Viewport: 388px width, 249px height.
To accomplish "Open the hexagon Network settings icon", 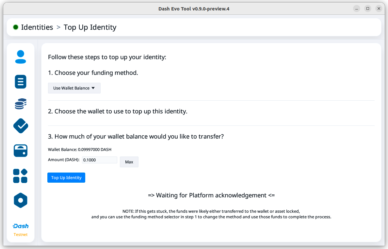I will (x=21, y=200).
